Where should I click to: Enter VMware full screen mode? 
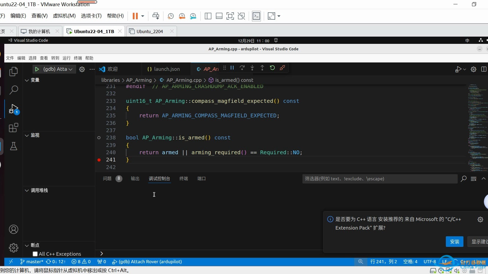pyautogui.click(x=230, y=16)
